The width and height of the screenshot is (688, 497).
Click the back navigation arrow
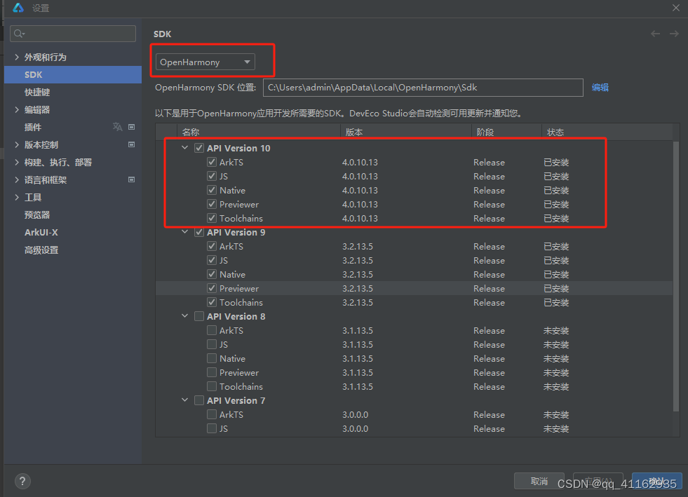(655, 34)
